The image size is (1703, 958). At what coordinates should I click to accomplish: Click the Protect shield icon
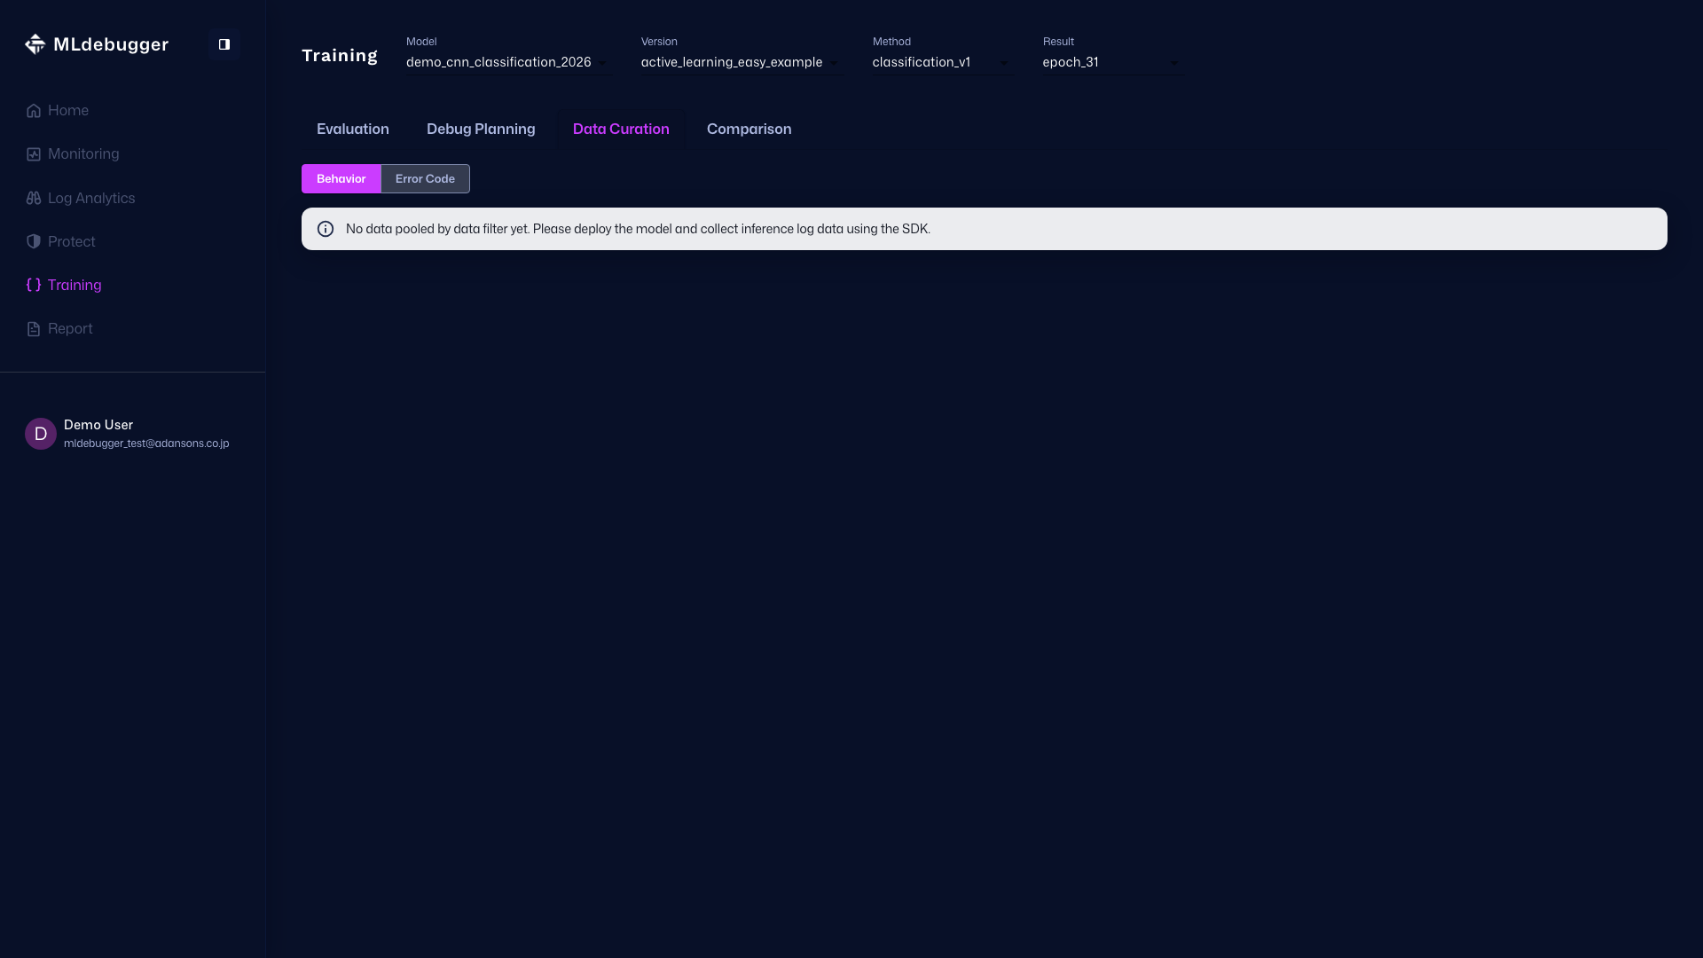tap(34, 241)
